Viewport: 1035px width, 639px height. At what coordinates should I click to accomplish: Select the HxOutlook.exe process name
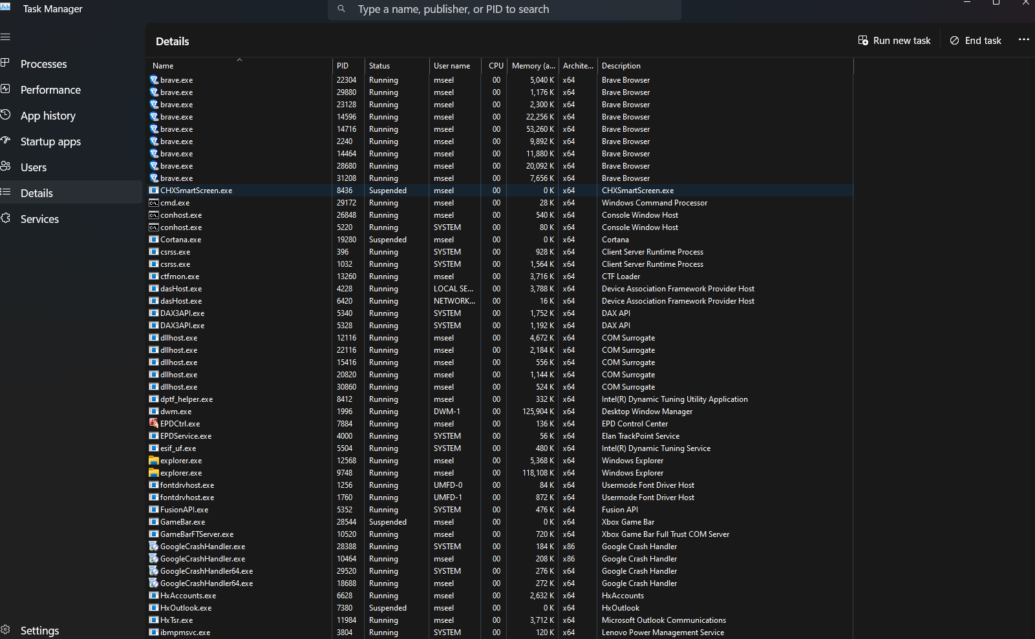coord(186,608)
